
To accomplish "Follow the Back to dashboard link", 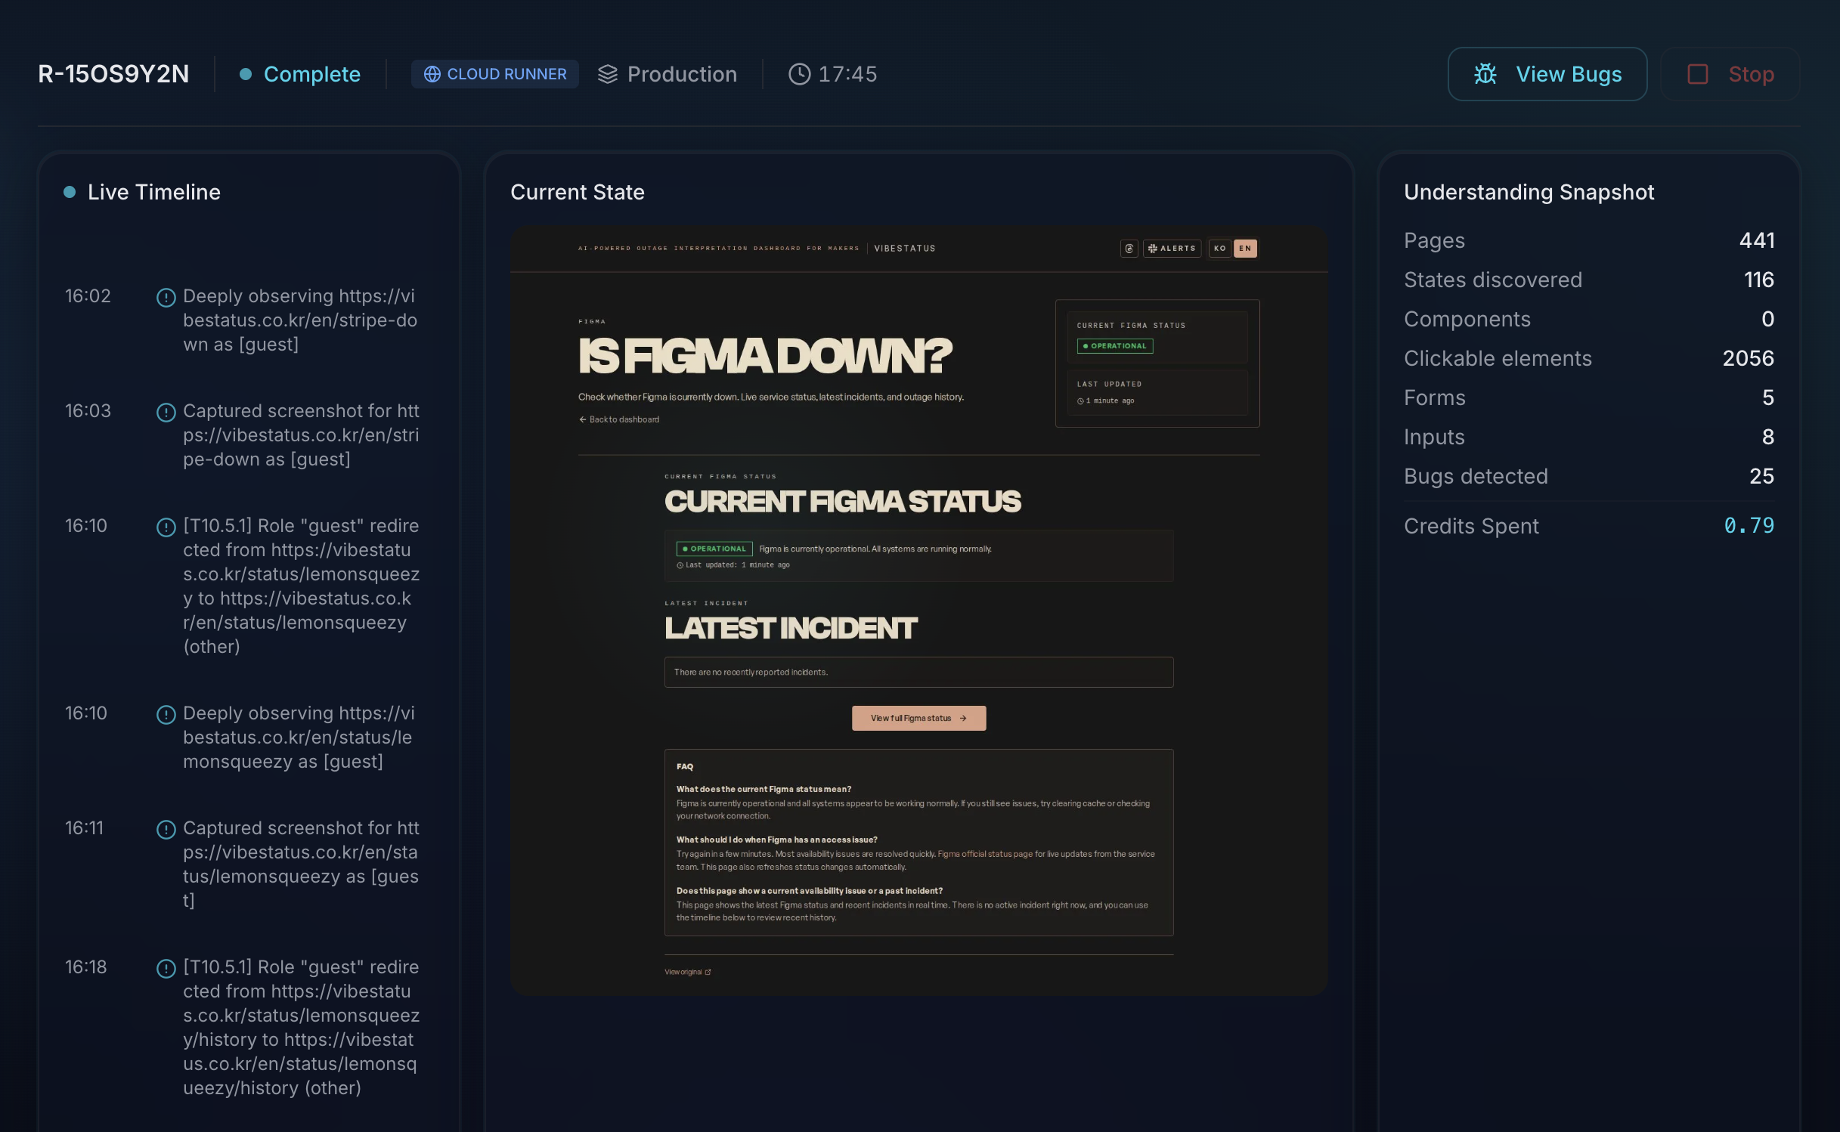I will pyautogui.click(x=619, y=419).
